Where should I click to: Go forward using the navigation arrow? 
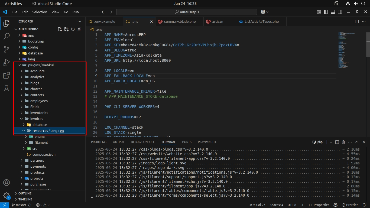point(111,12)
